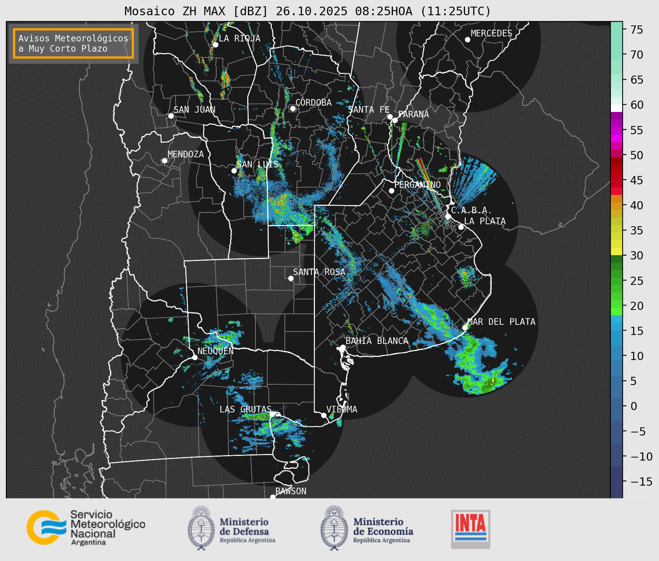The height and width of the screenshot is (561, 659).
Task: Click the Servicio Meteorológico Nacional Argentina text
Action: [107, 528]
